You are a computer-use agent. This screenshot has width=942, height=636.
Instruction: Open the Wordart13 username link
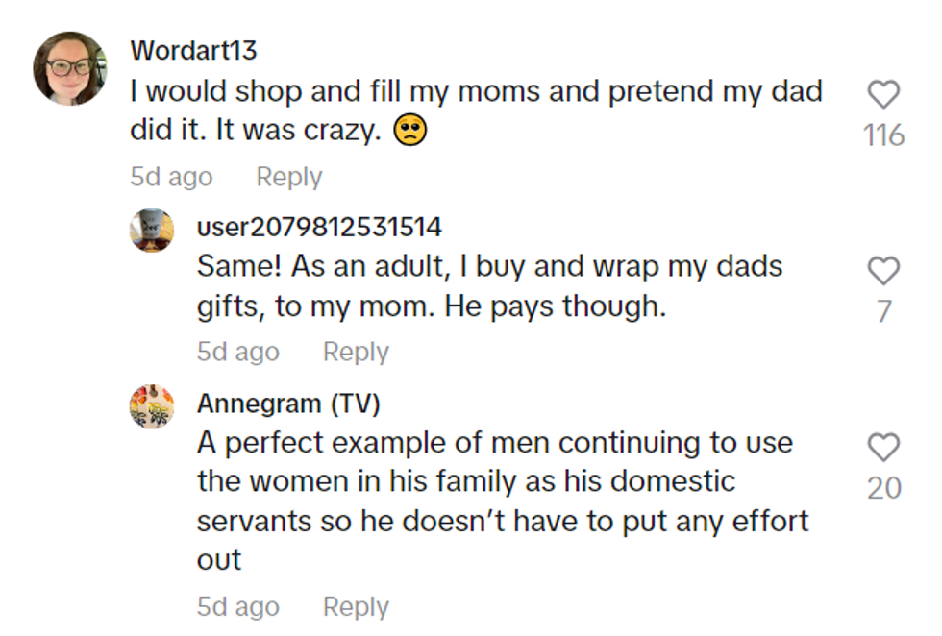click(x=193, y=50)
